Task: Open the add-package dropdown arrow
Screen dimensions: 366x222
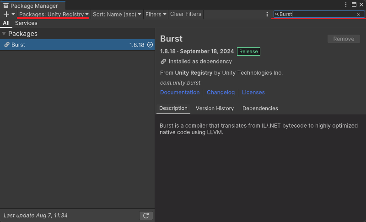Action: (x=13, y=14)
